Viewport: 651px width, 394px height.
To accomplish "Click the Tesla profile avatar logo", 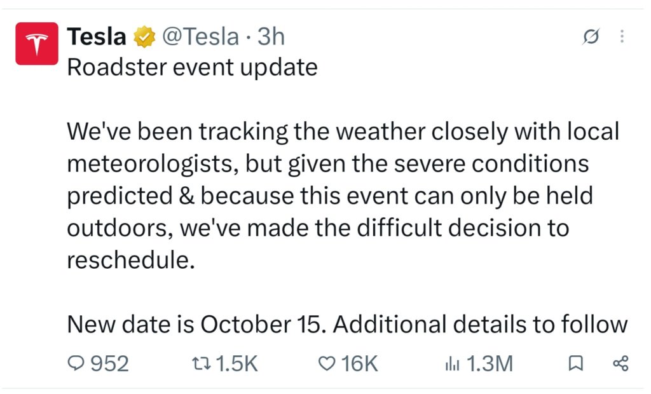I will coord(37,44).
